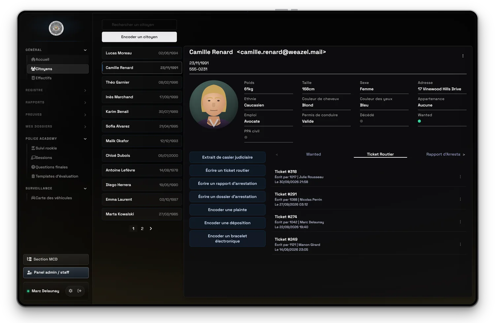Open Citoyens in the sidebar

tap(58, 69)
